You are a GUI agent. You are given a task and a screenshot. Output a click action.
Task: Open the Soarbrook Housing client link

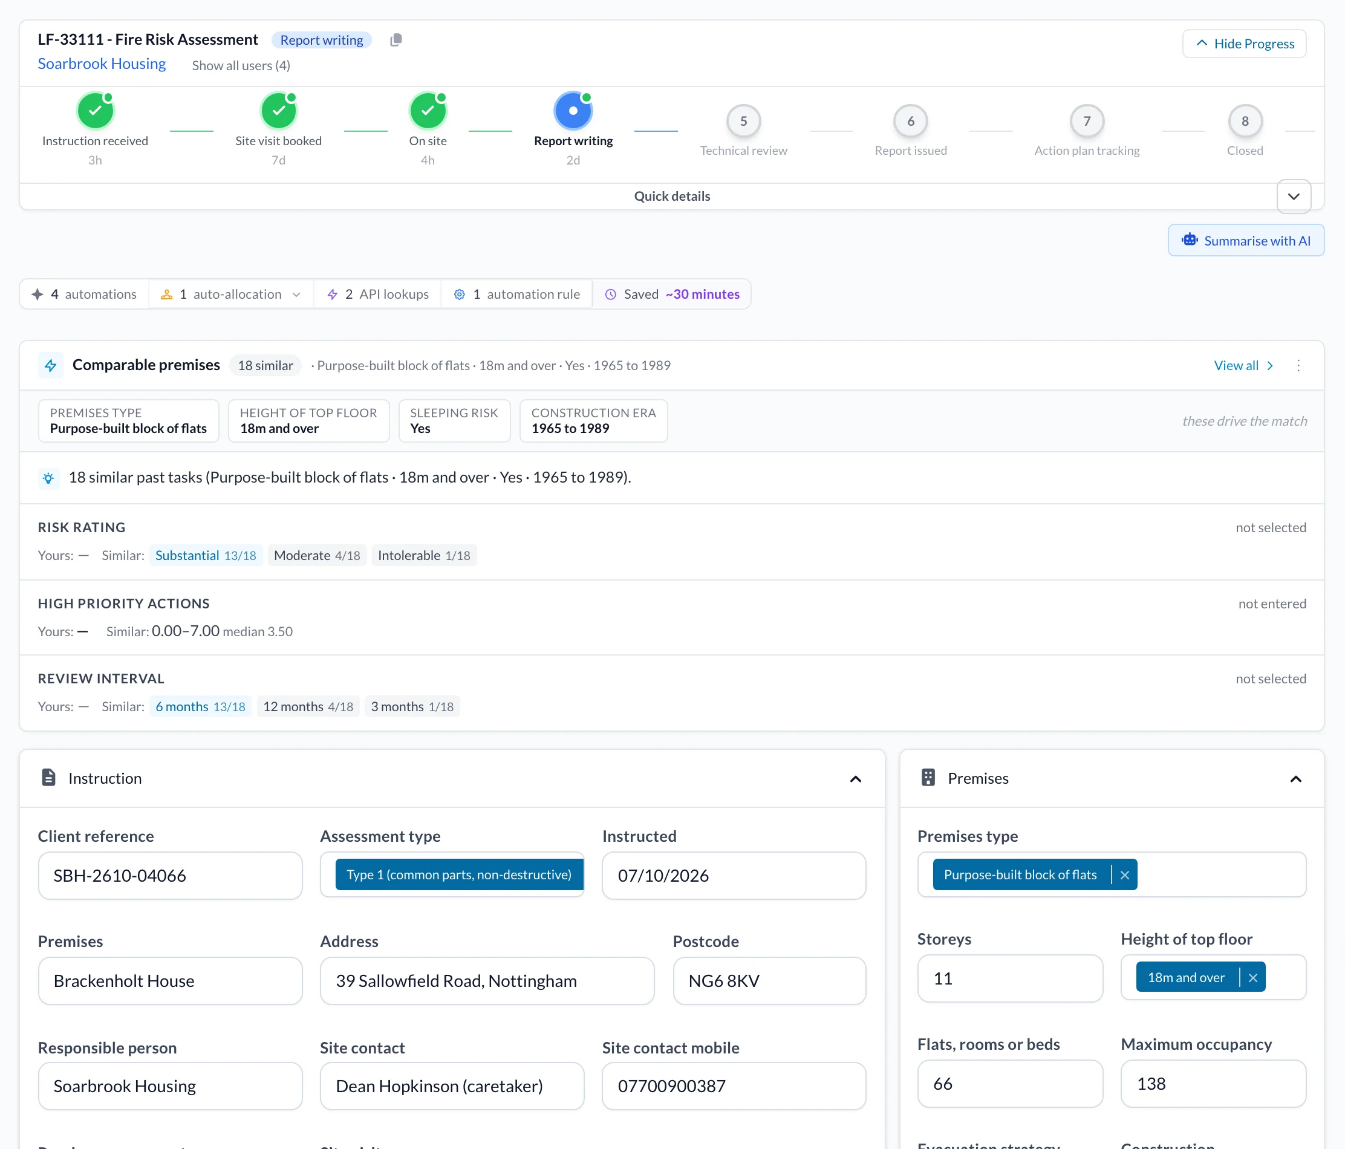click(102, 63)
